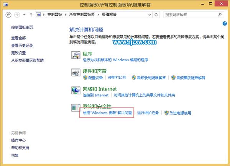
Task: Open 帮助和支持 link
Action: click(x=20, y=148)
